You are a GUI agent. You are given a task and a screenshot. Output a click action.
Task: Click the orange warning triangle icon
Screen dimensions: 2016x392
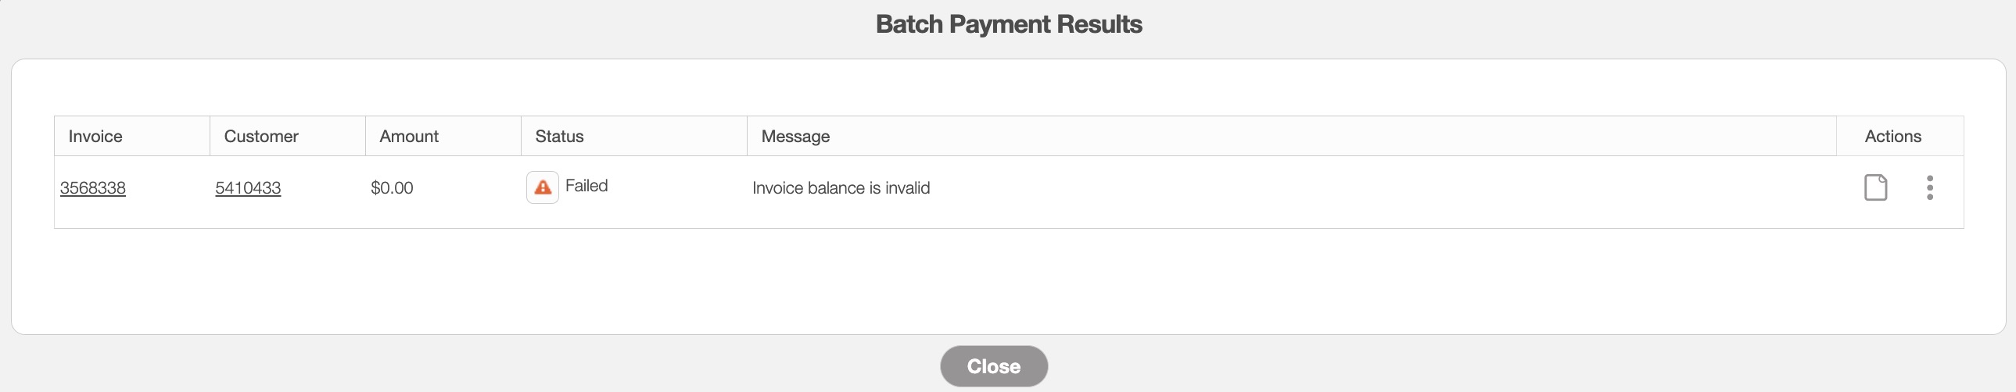543,187
